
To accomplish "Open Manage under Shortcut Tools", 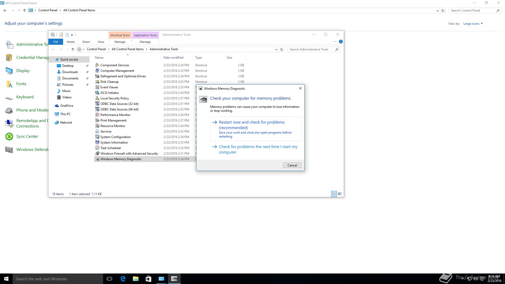I will point(120,42).
